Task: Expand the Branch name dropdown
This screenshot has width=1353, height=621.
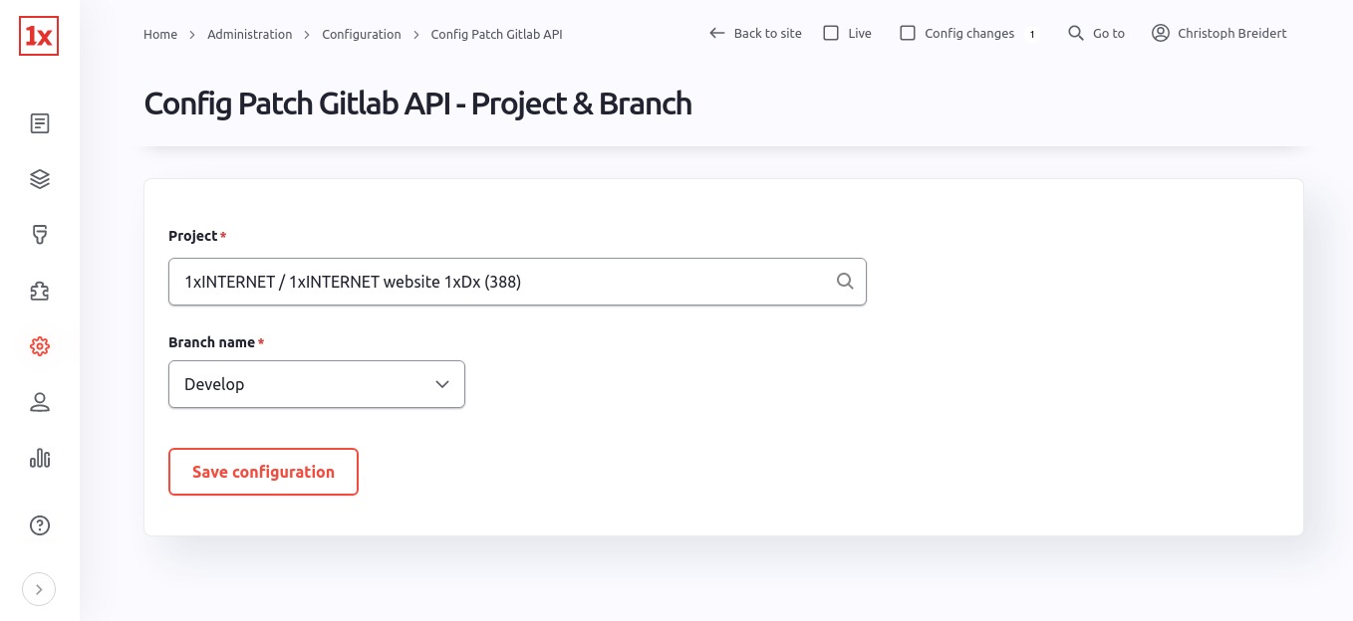Action: 317,384
